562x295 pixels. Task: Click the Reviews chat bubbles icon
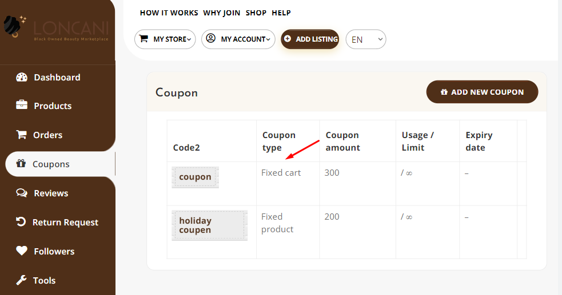22,193
